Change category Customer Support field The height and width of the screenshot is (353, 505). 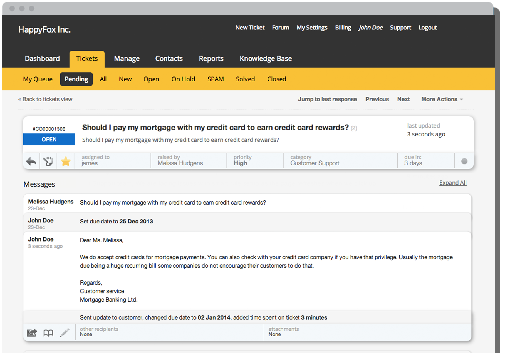(341, 160)
